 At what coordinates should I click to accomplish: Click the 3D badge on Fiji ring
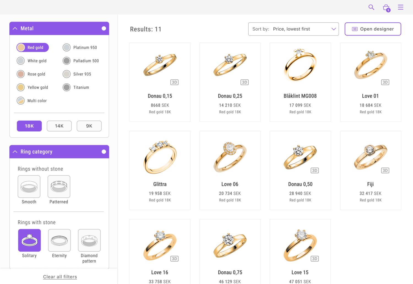point(385,171)
